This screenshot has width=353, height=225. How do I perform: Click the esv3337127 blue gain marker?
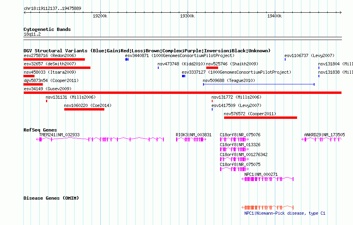click(184, 76)
